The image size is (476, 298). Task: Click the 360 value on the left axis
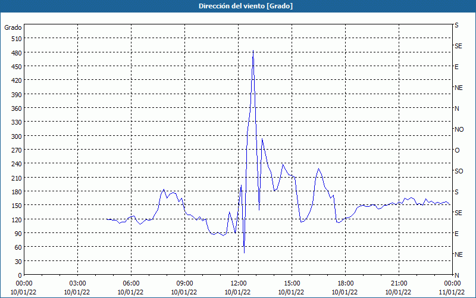16,108
